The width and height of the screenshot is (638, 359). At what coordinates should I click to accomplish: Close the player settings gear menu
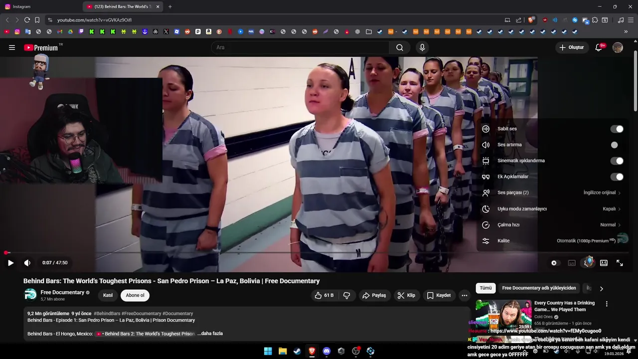pyautogui.click(x=588, y=262)
